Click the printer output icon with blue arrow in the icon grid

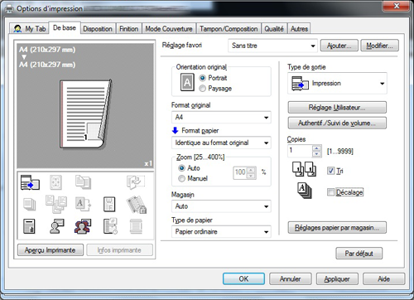pyautogui.click(x=30, y=183)
